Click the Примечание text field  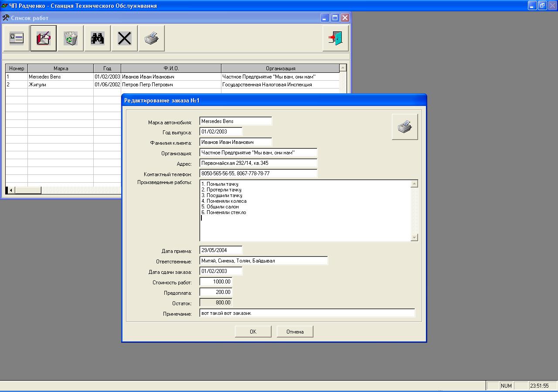coord(307,313)
